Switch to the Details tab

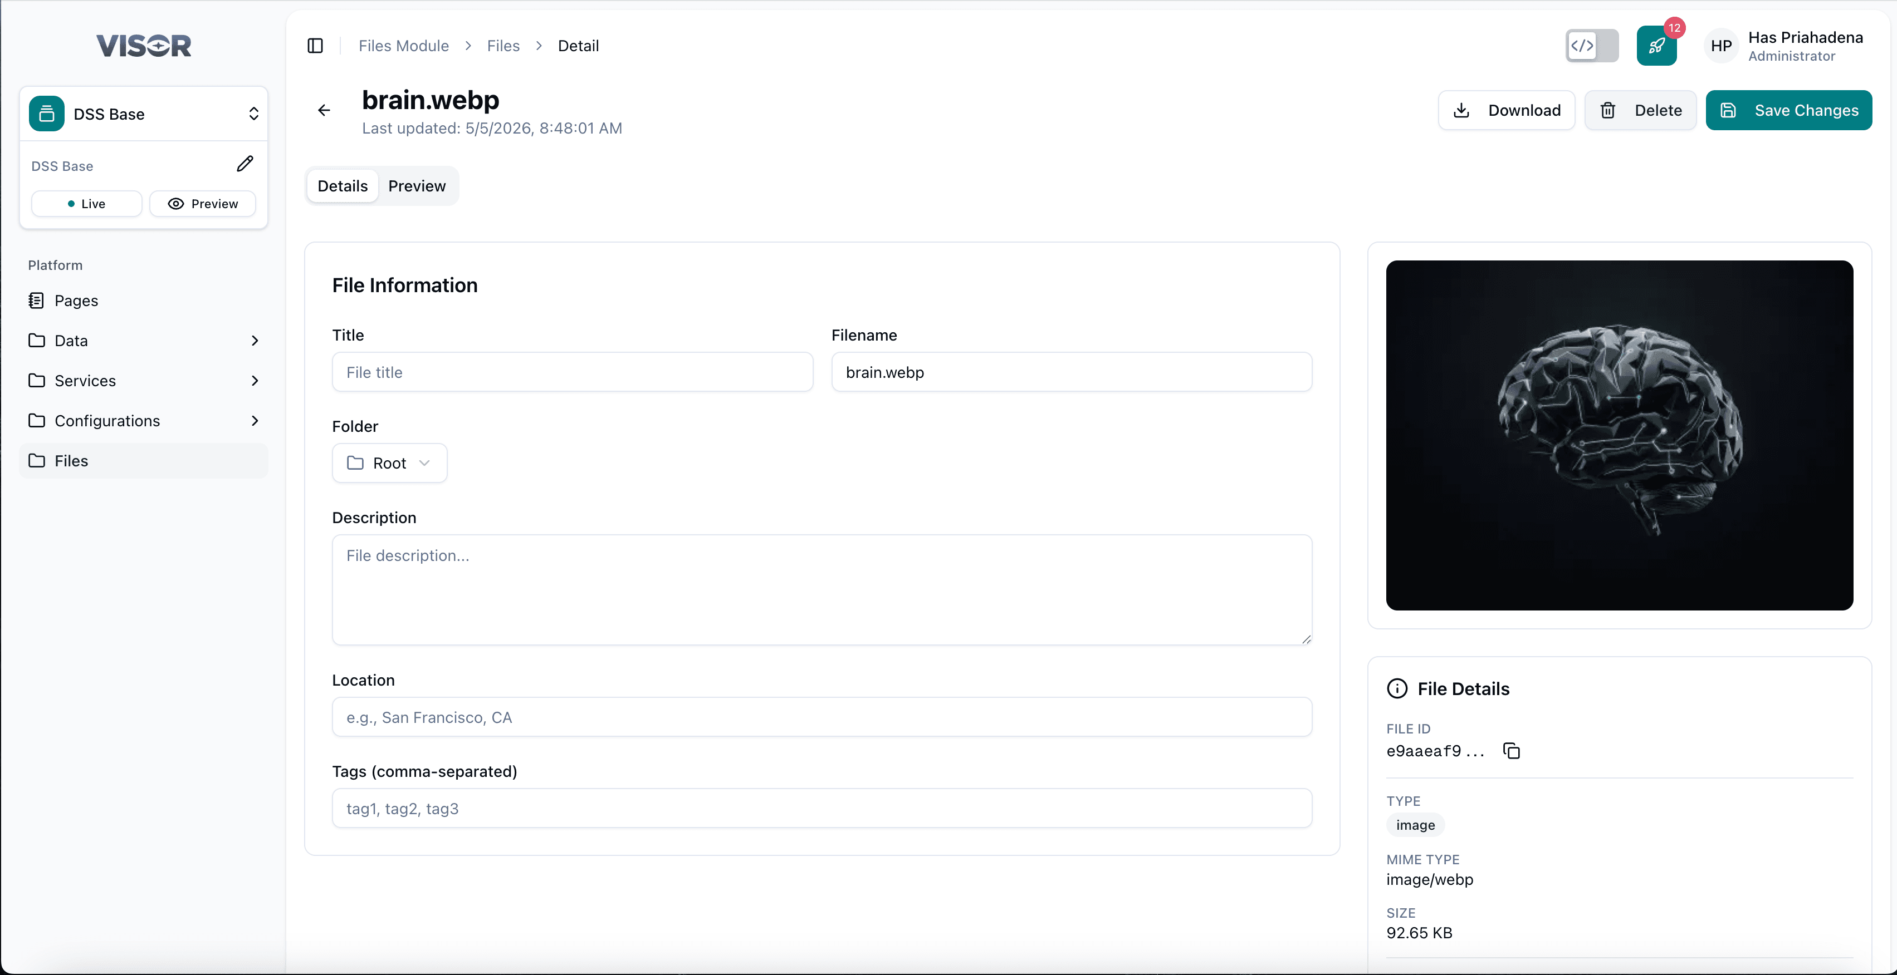343,186
